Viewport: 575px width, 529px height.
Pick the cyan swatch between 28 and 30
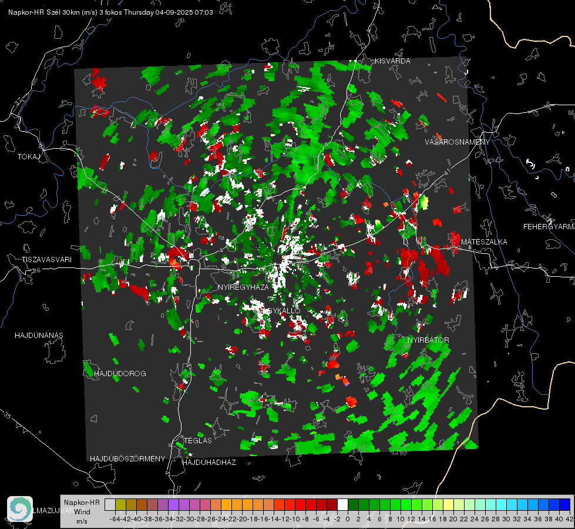click(502, 505)
